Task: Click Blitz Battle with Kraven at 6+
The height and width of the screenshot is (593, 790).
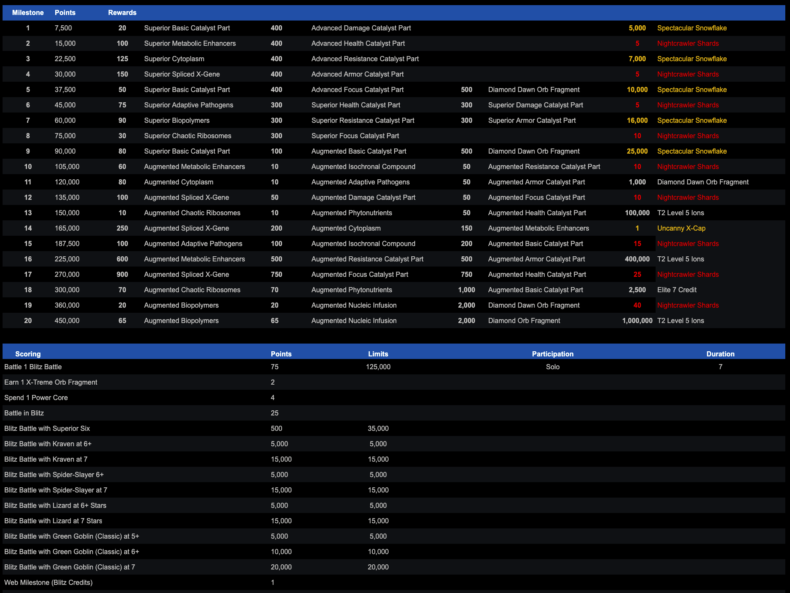Action: tap(48, 444)
